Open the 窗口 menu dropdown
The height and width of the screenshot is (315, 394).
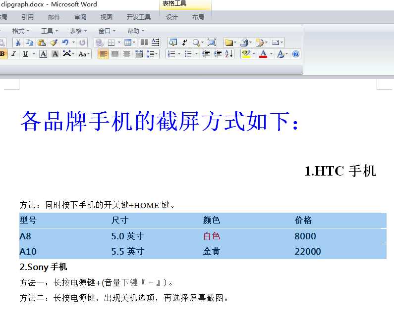pyautogui.click(x=107, y=31)
